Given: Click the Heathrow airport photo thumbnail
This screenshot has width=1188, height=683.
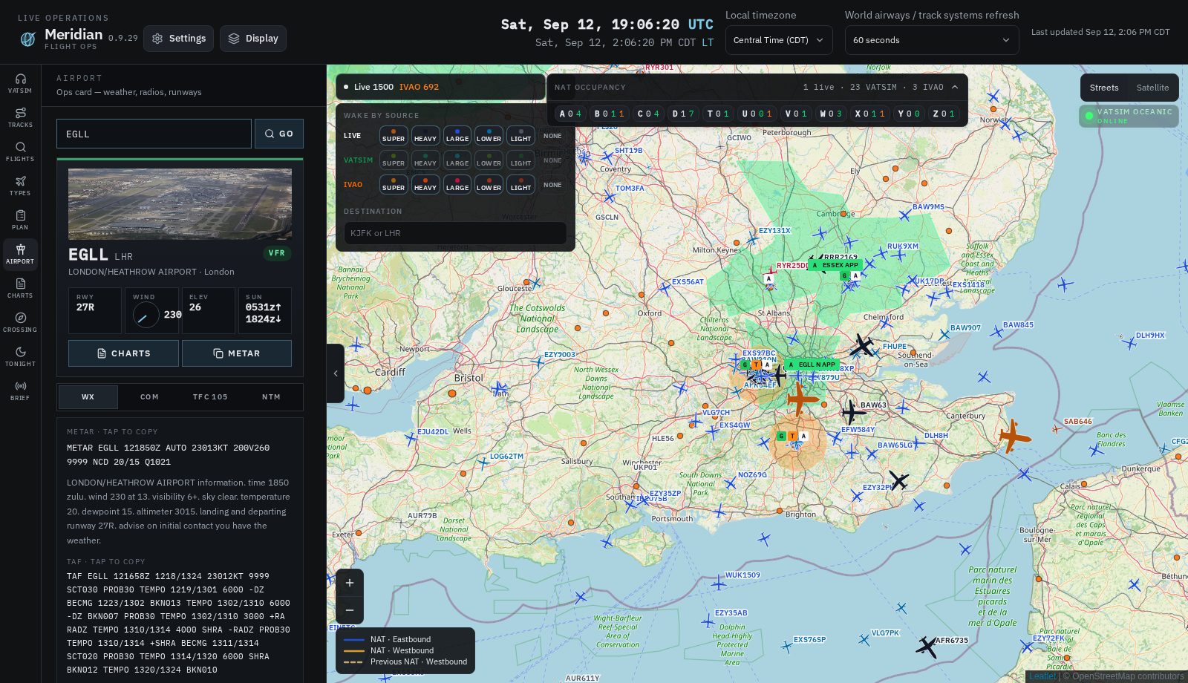Looking at the screenshot, I should pos(180,203).
